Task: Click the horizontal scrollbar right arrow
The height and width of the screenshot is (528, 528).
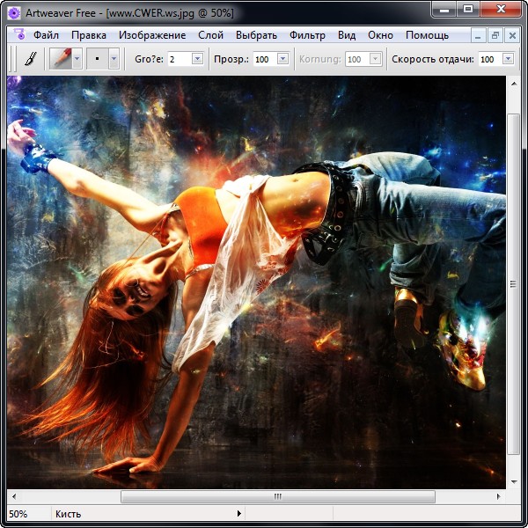Action: [x=499, y=496]
